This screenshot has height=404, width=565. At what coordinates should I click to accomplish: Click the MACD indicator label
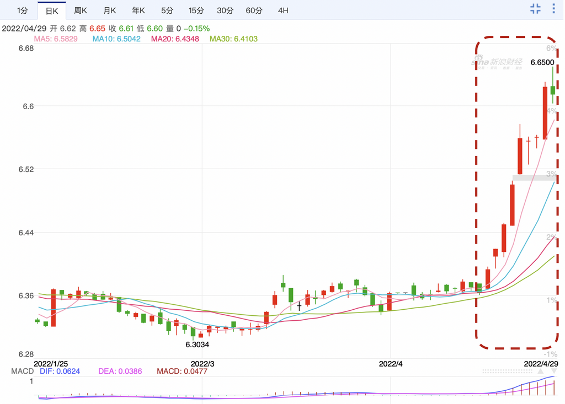click(x=22, y=371)
